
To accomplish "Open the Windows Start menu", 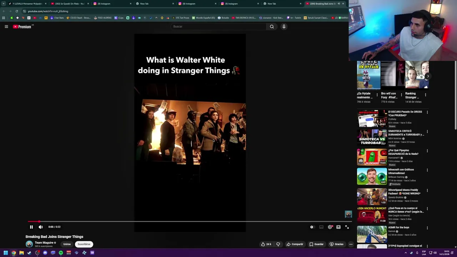I will pos(6,253).
